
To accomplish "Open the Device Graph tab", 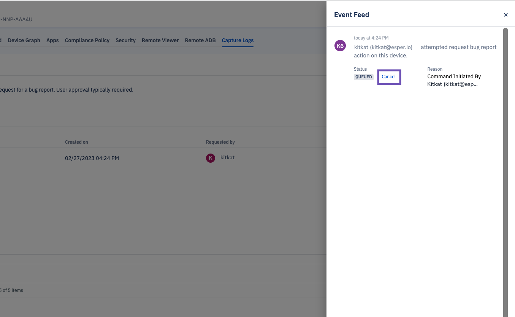I will click(x=24, y=40).
